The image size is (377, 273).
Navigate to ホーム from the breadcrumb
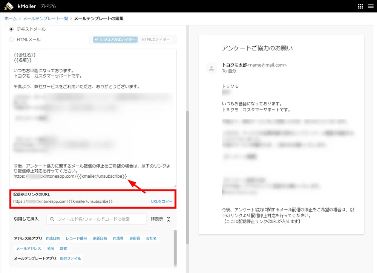pos(10,18)
